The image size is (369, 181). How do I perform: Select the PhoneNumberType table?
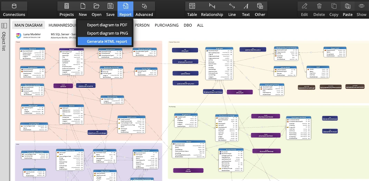tap(144, 52)
